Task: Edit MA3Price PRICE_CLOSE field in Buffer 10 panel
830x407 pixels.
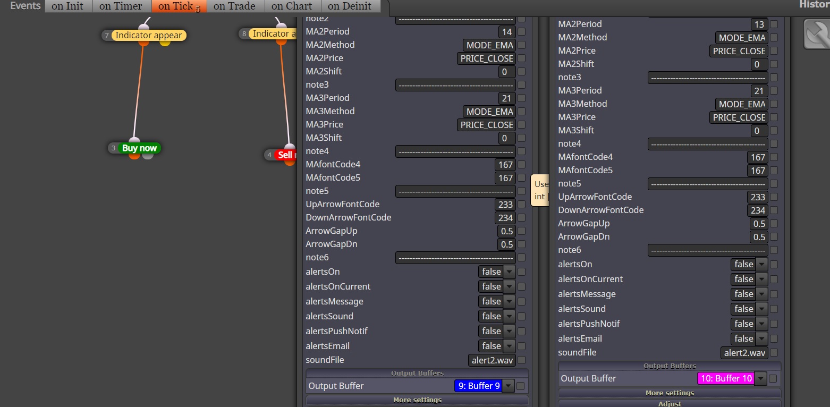Action: pyautogui.click(x=739, y=117)
